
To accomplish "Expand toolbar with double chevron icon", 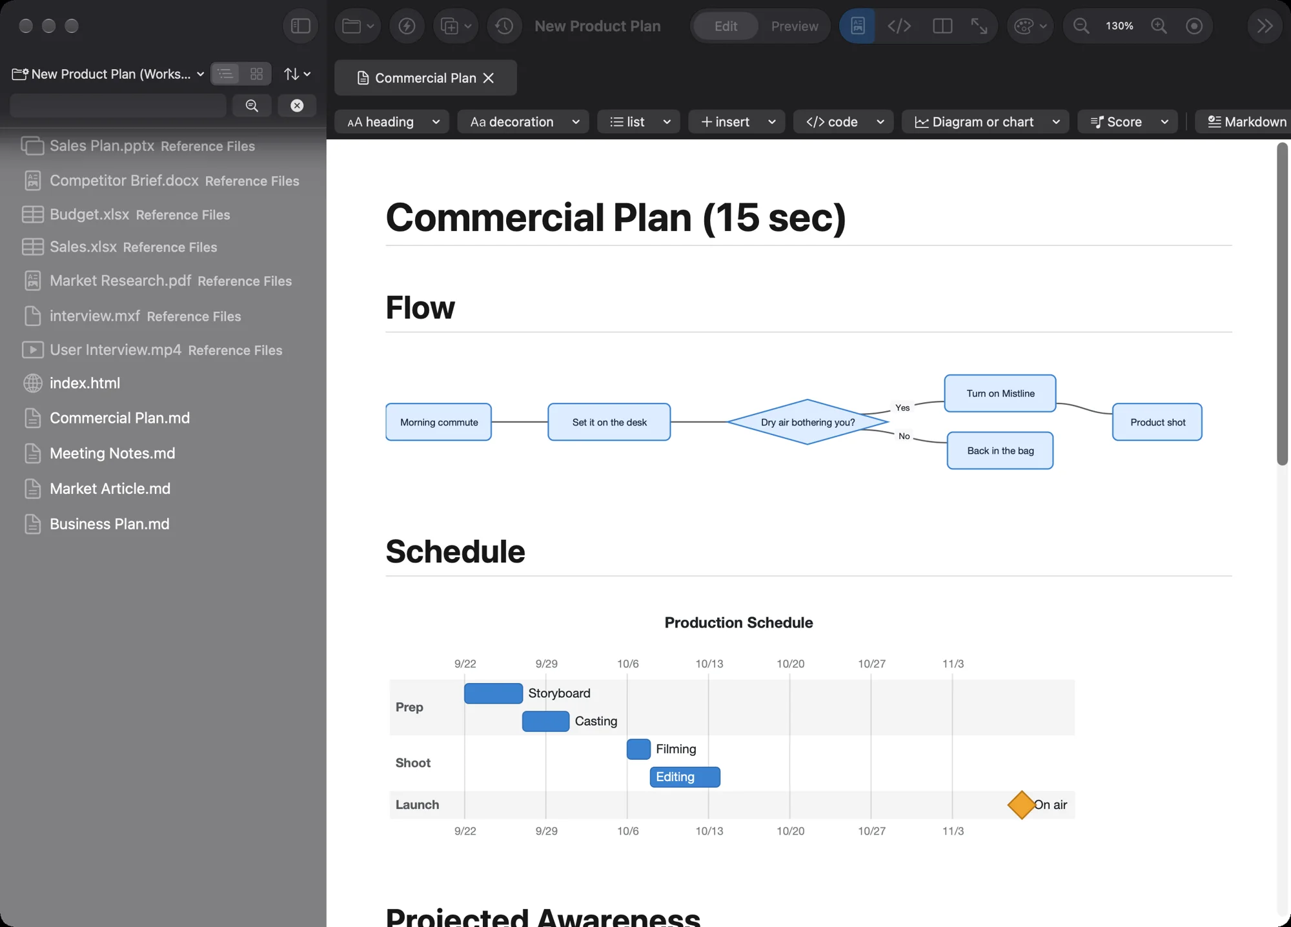I will pyautogui.click(x=1265, y=26).
